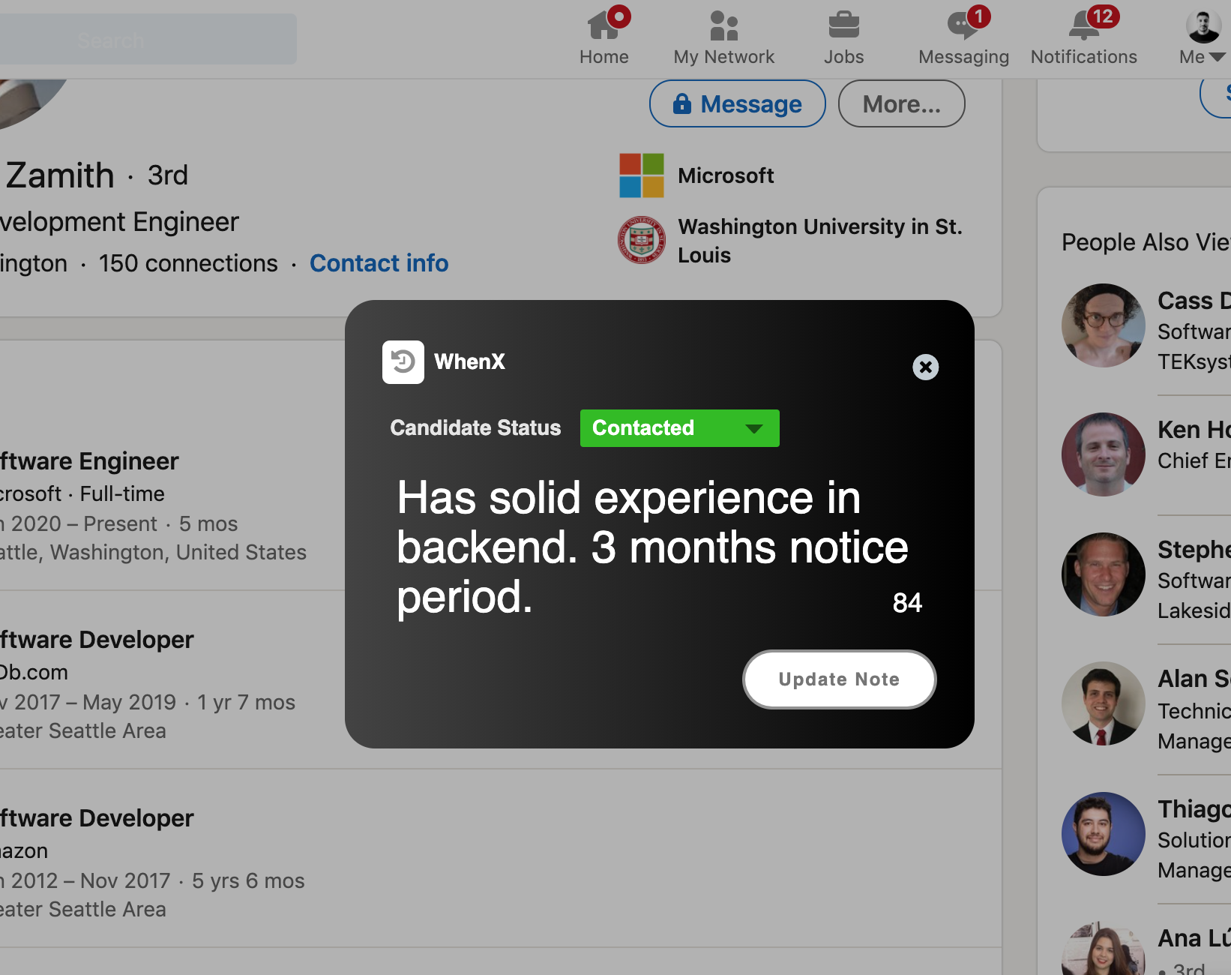
Task: Open Thiago name link
Action: click(1194, 809)
